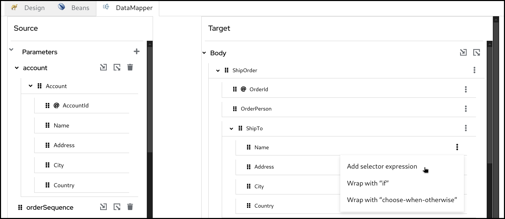The height and width of the screenshot is (219, 505).
Task: Switch to the Design tab
Action: [x=29, y=8]
